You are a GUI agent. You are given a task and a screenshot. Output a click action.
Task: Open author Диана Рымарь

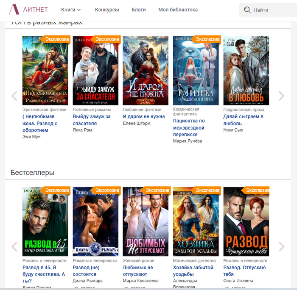coord(87,281)
